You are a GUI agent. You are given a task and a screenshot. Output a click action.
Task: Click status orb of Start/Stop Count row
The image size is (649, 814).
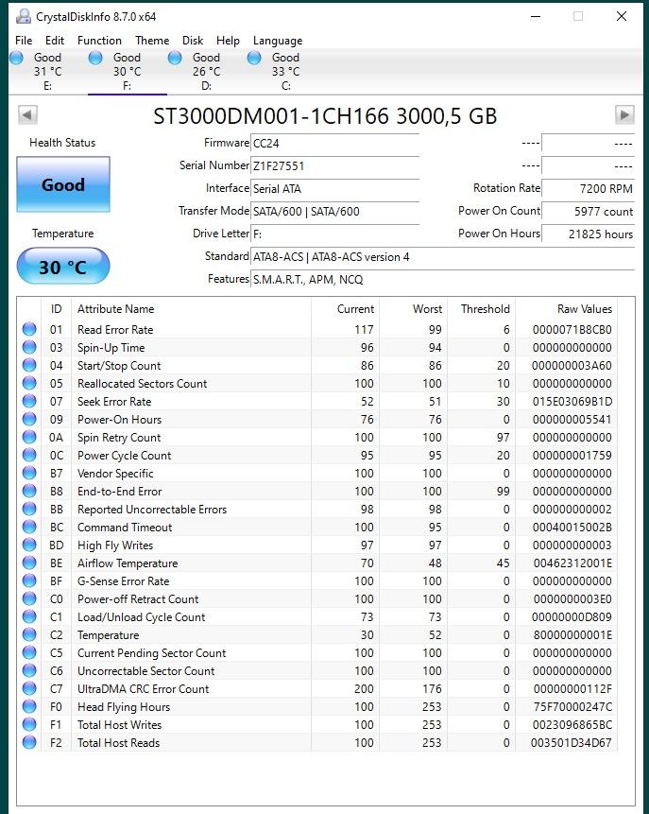coord(29,365)
